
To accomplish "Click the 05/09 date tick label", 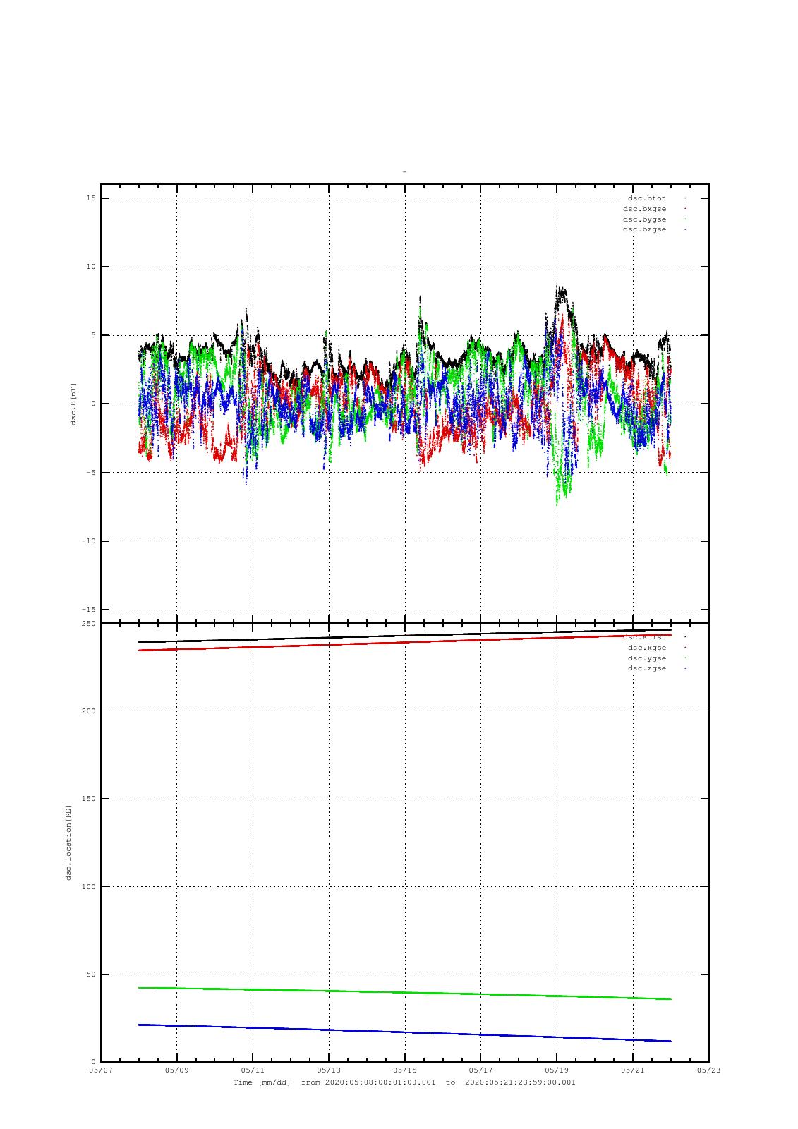I will (x=176, y=1070).
